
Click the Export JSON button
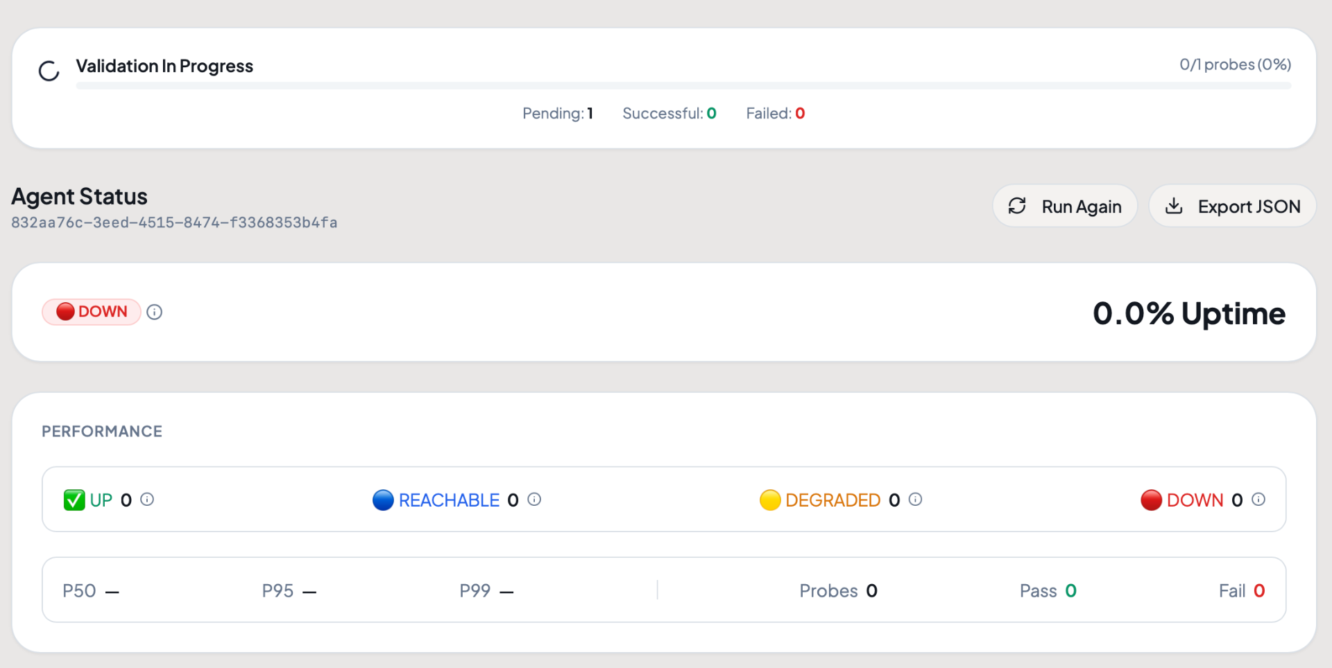tap(1232, 206)
